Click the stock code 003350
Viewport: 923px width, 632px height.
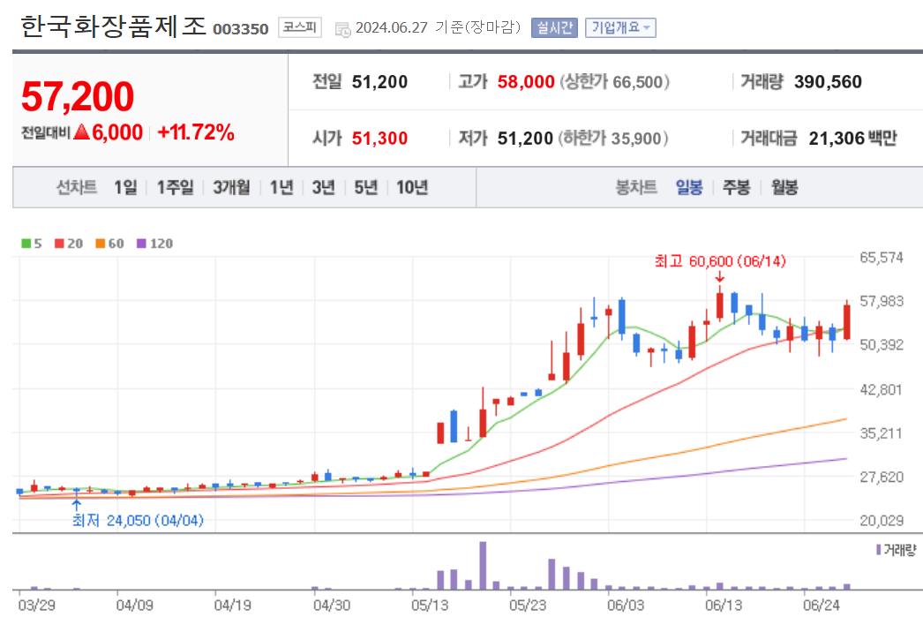coord(240,29)
